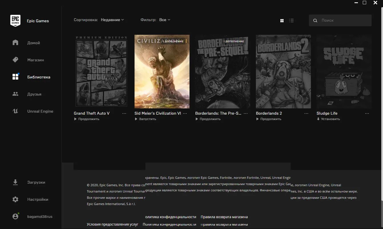This screenshot has width=383, height=229.
Task: Open options menu for Borderlands: The Pre-Sequel
Action: (x=246, y=114)
